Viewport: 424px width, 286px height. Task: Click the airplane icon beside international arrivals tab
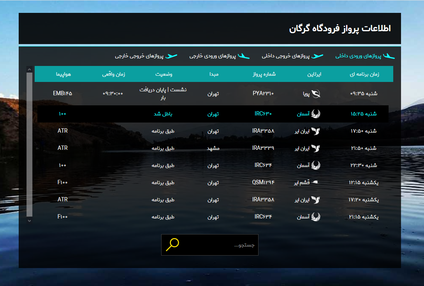244,56
